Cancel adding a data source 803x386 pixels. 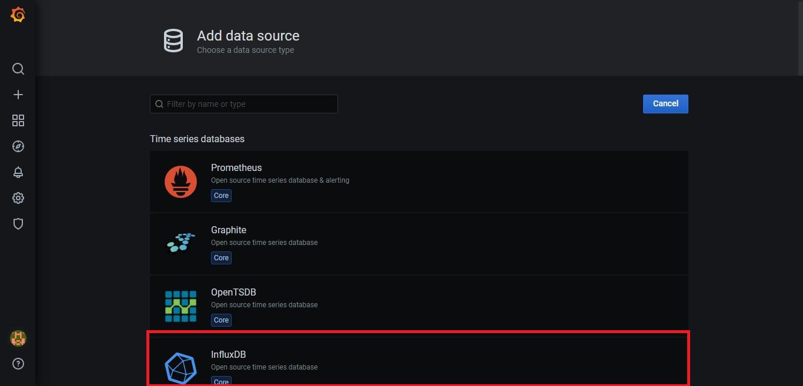pyautogui.click(x=665, y=104)
